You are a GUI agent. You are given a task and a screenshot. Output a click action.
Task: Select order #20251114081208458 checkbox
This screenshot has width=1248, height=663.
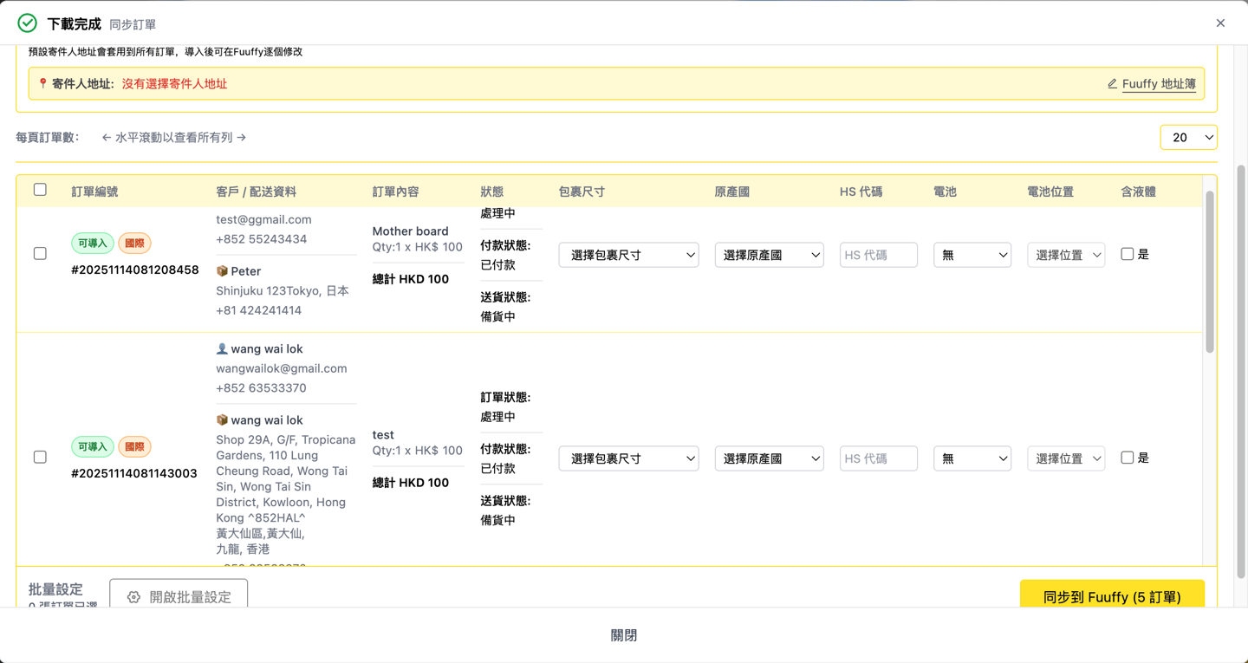click(40, 254)
